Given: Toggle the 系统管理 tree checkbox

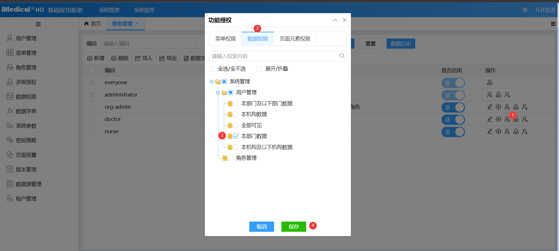Looking at the screenshot, I should click(x=224, y=82).
